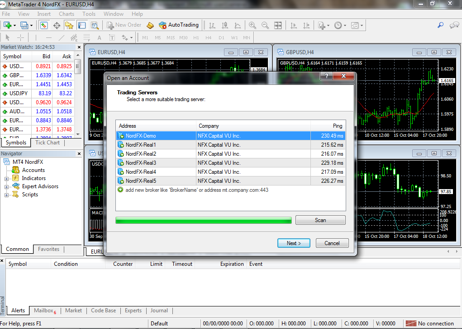Expand the Scripts tree node

click(6, 195)
